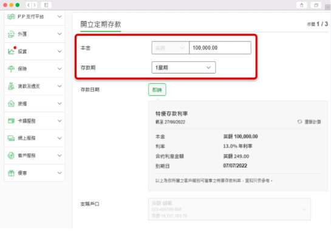This screenshot has width=331, height=241.
Task: Expand the 外匯 section chevron
Action: click(60, 34)
